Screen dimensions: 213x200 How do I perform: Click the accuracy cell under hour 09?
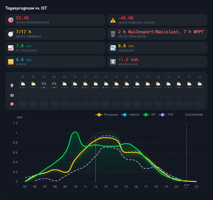tap(64, 104)
